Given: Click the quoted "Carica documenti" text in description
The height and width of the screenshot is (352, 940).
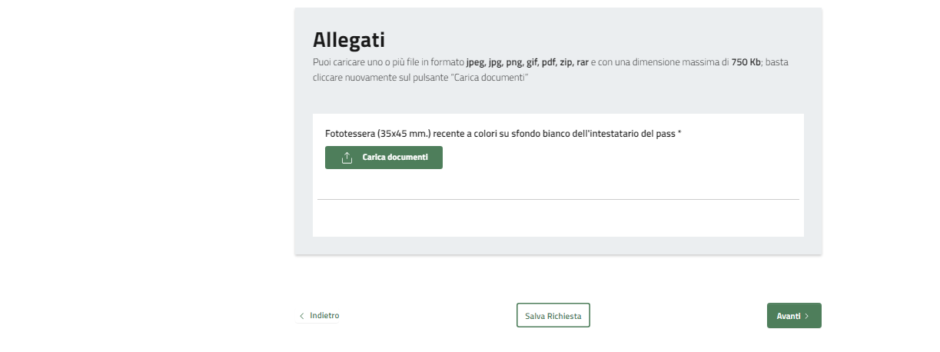Looking at the screenshot, I should pyautogui.click(x=490, y=78).
